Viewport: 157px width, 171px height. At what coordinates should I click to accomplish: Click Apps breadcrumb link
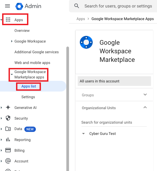click(x=81, y=19)
